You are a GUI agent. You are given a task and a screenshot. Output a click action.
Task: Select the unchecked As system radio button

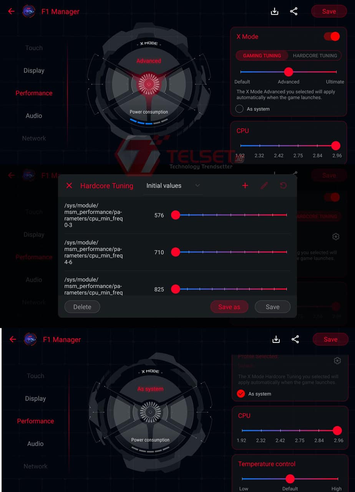[239, 109]
